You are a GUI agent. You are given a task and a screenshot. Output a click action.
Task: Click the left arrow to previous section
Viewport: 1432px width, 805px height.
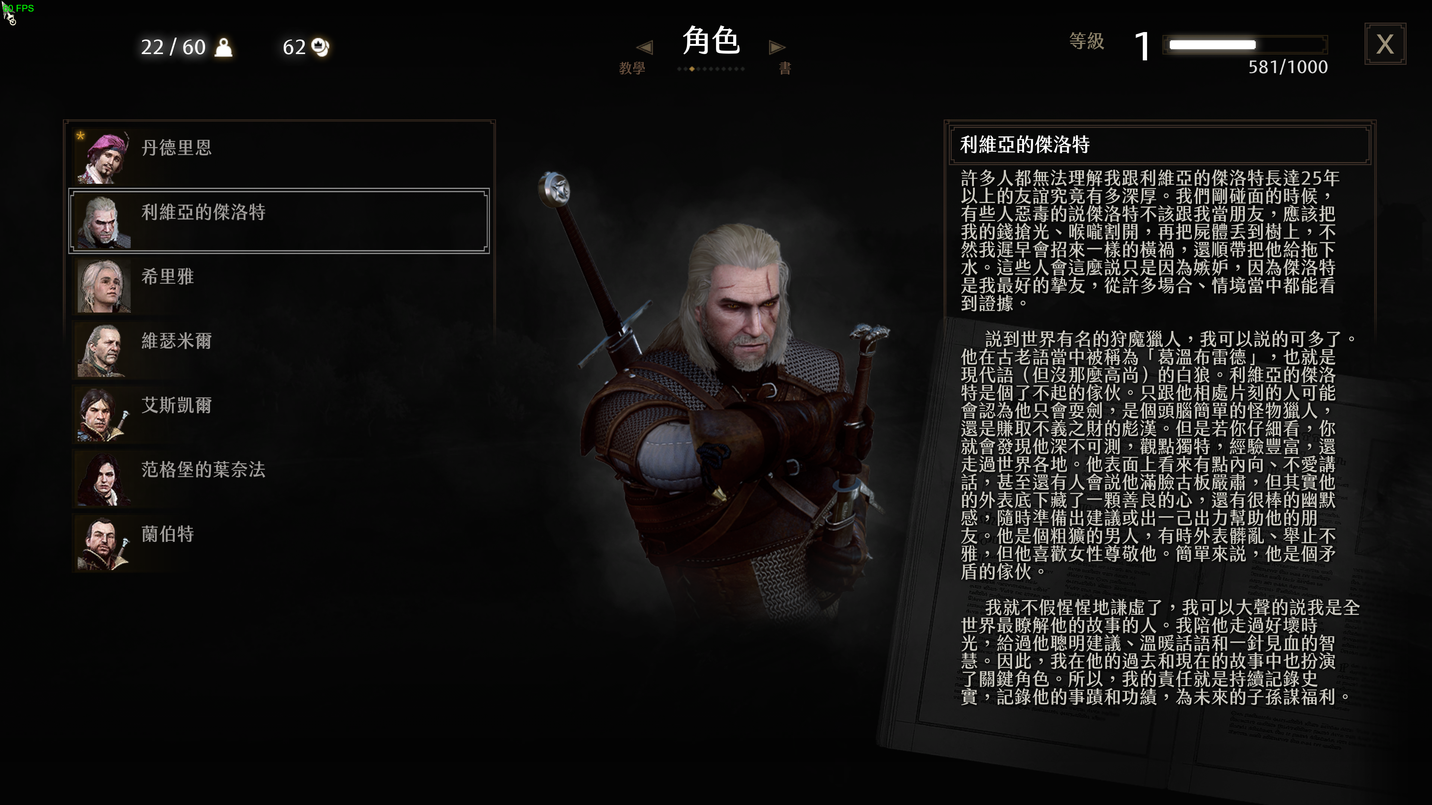tap(645, 47)
